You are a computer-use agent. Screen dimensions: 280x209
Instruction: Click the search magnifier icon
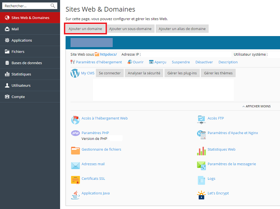(53, 6)
